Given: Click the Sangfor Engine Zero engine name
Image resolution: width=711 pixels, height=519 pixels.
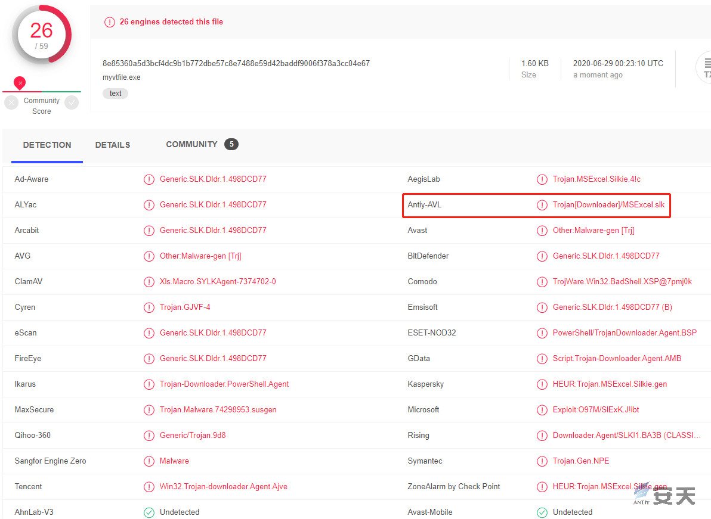Looking at the screenshot, I should pos(50,461).
